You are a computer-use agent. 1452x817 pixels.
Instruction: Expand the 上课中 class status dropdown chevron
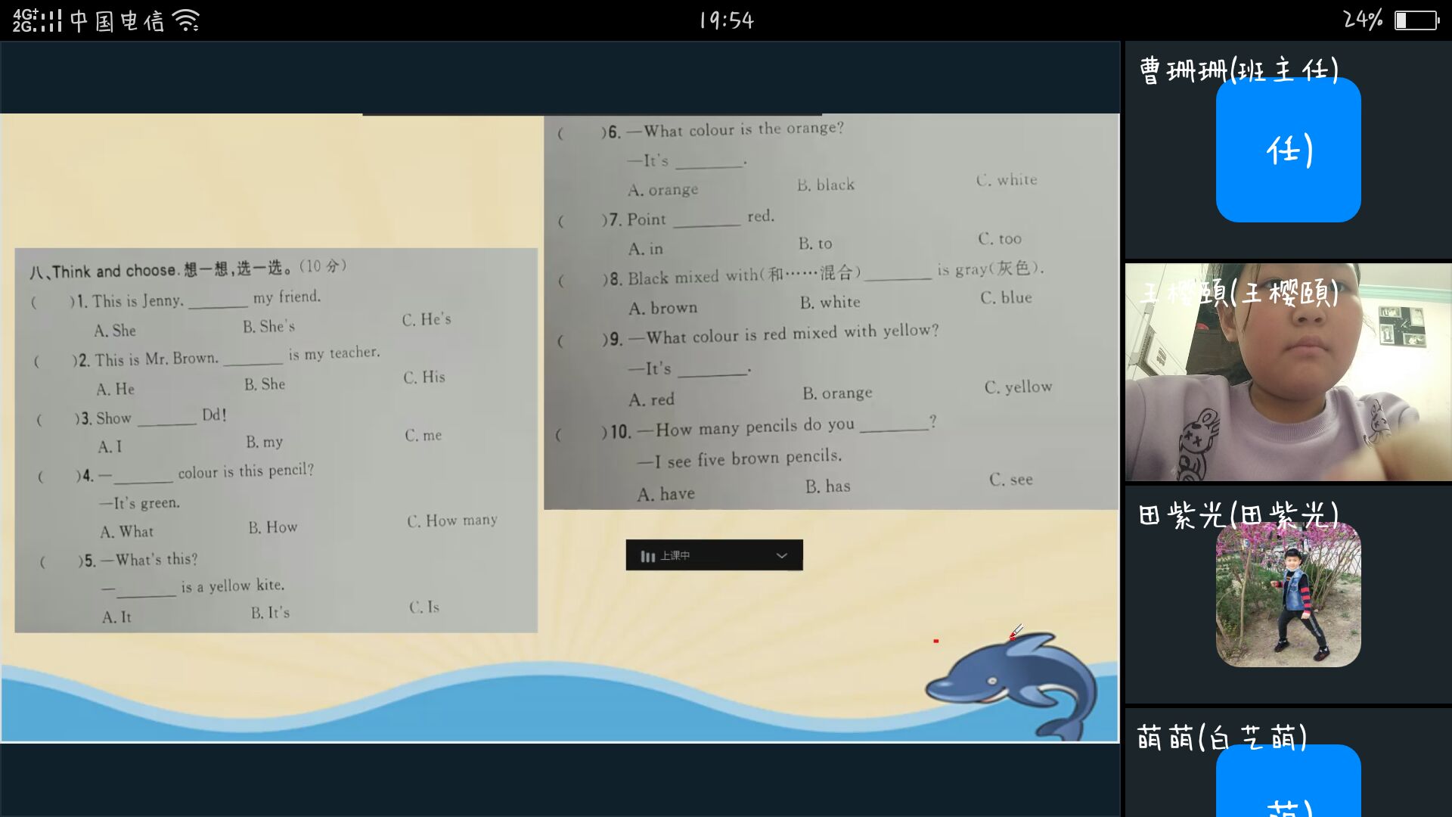tap(782, 556)
